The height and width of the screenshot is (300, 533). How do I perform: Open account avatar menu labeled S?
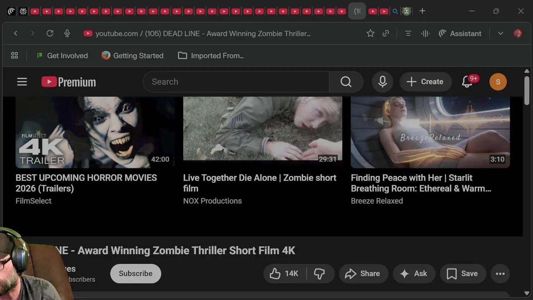click(x=498, y=82)
